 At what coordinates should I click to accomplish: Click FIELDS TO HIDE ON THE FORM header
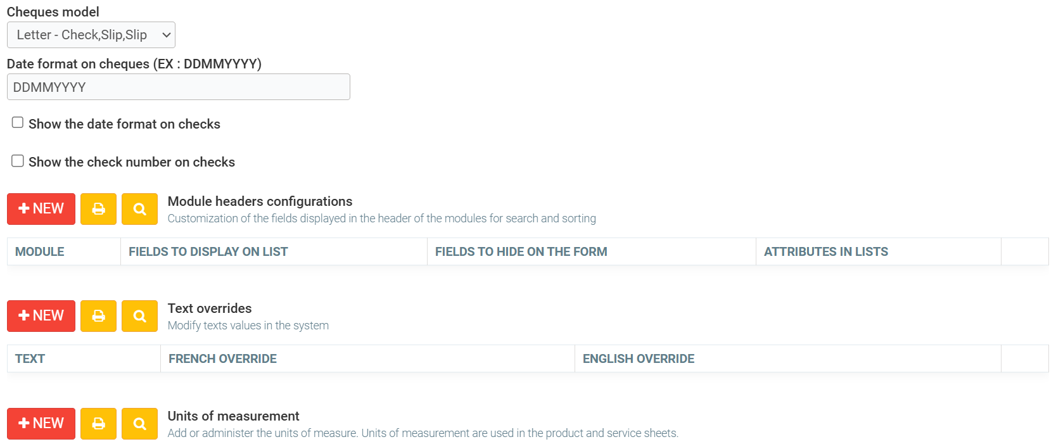pyautogui.click(x=521, y=251)
